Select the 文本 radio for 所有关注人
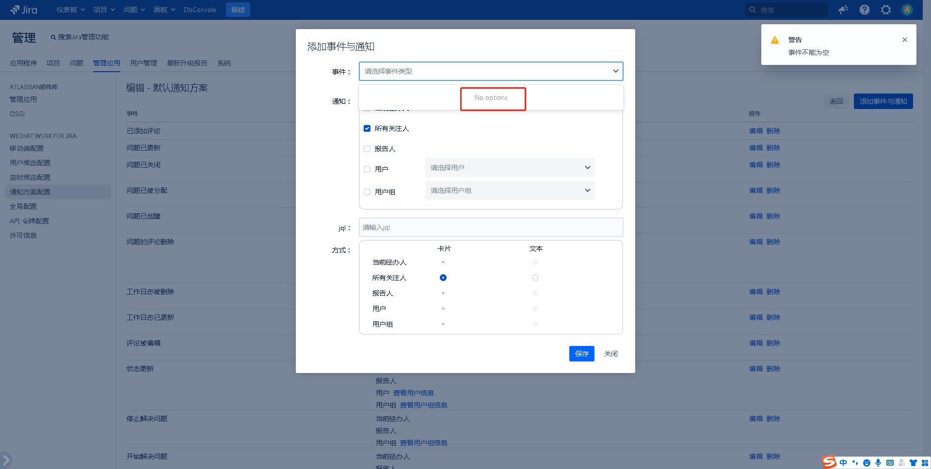 tap(535, 278)
